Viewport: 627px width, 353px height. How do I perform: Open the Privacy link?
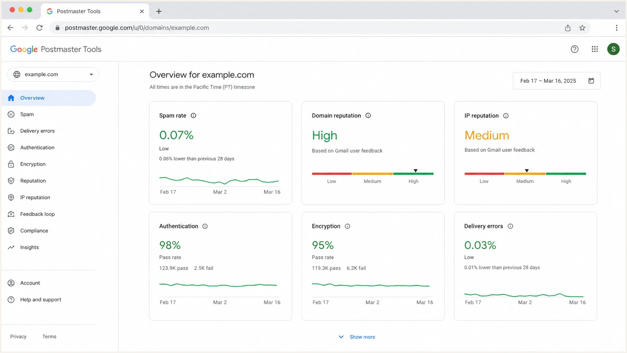point(18,336)
